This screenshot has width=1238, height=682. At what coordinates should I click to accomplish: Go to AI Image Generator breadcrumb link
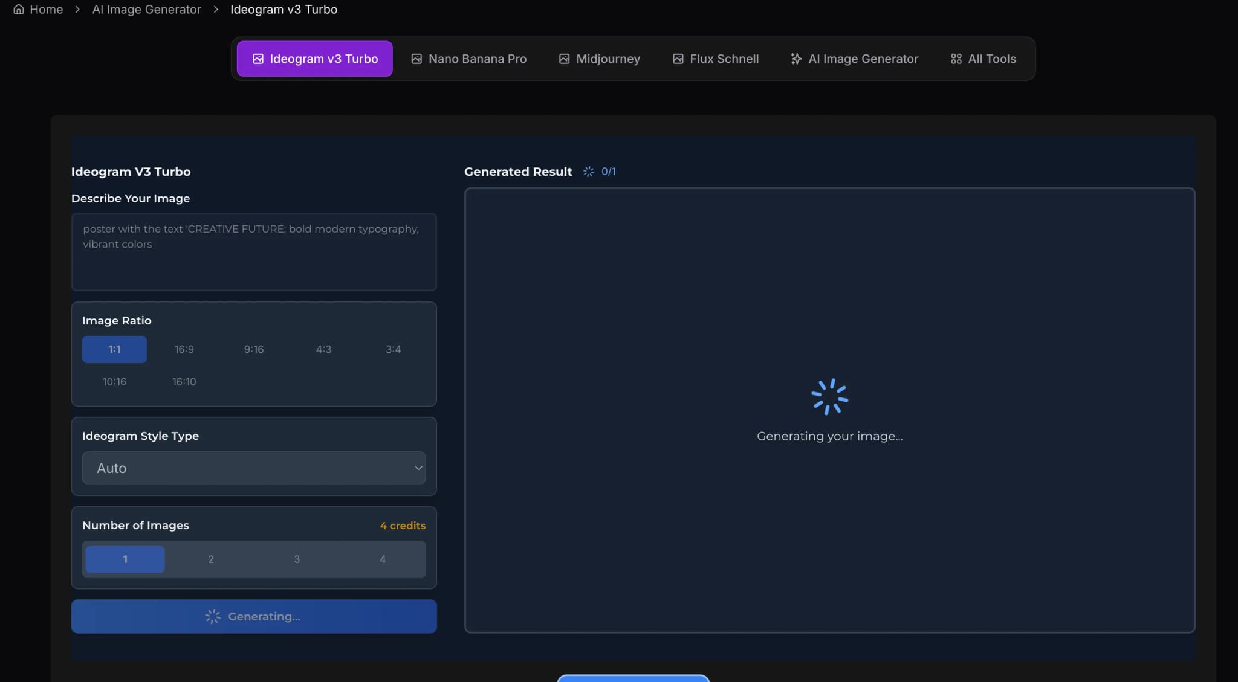pos(146,10)
